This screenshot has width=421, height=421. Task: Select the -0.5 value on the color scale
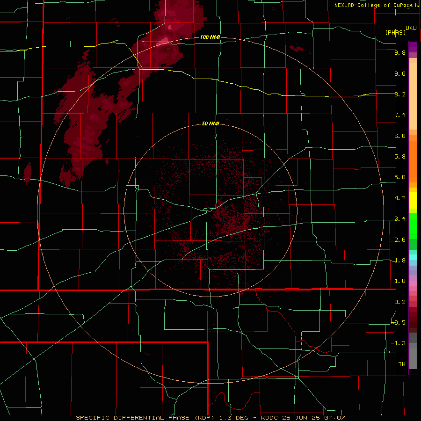pos(399,323)
